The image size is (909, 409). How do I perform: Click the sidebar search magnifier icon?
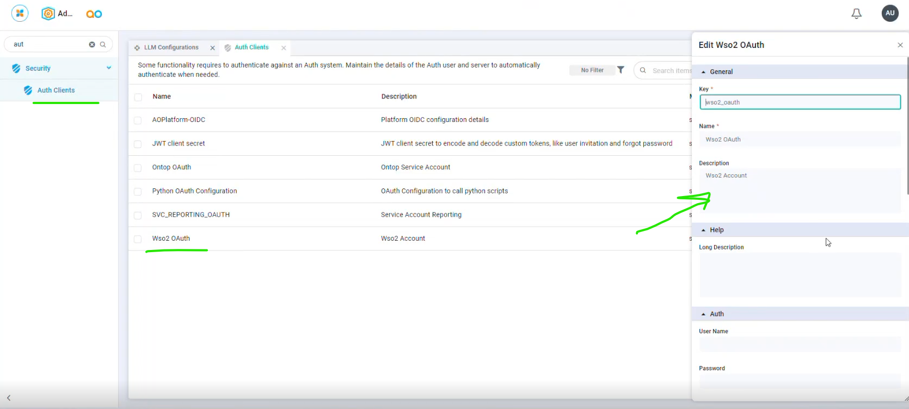[x=103, y=45]
